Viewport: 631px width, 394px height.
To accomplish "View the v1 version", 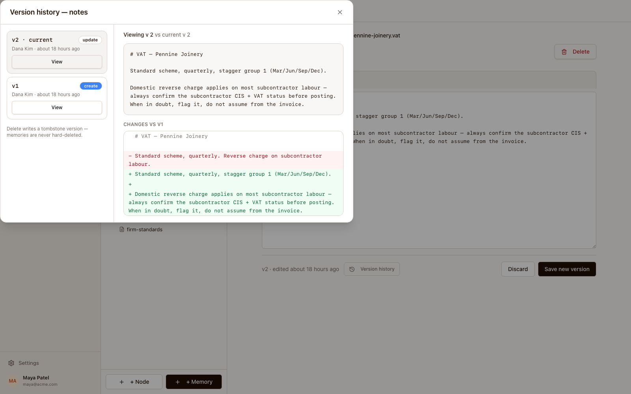I will click(x=57, y=108).
